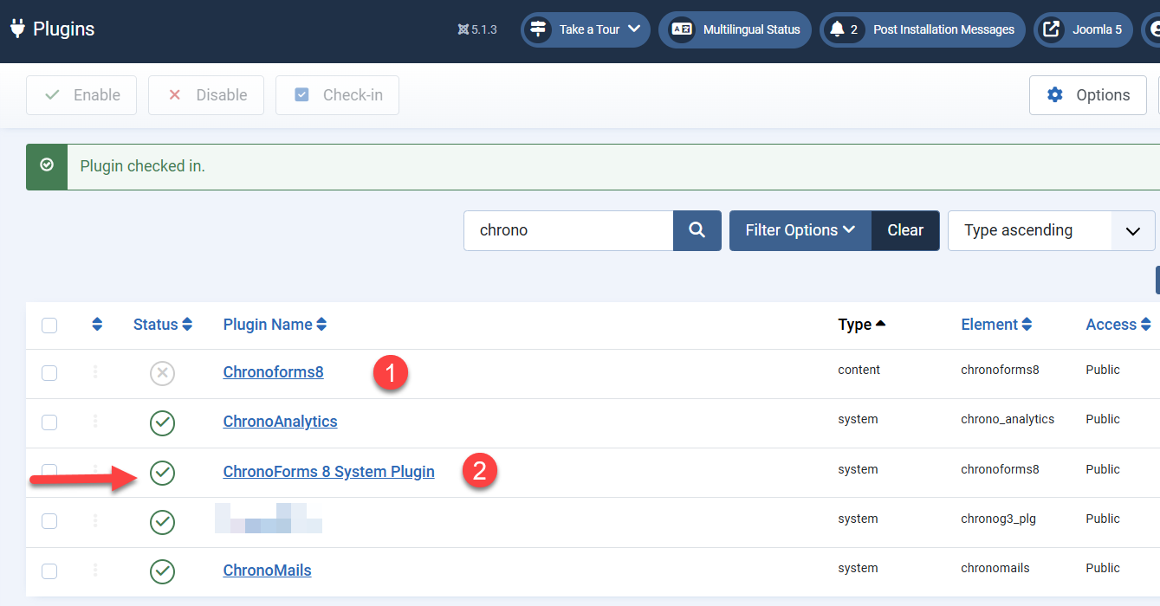Image resolution: width=1160 pixels, height=606 pixels.
Task: Open the Element column sort control
Action: point(996,325)
